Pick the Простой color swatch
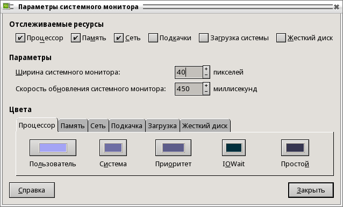This screenshot has height=207, width=343. (x=295, y=148)
